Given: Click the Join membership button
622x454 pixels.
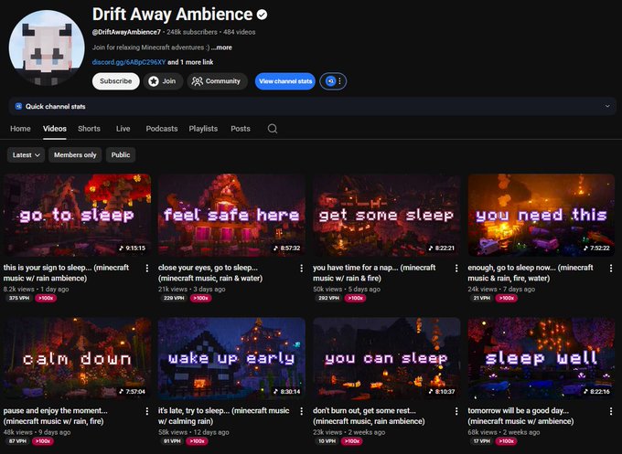Looking at the screenshot, I should click(x=164, y=81).
